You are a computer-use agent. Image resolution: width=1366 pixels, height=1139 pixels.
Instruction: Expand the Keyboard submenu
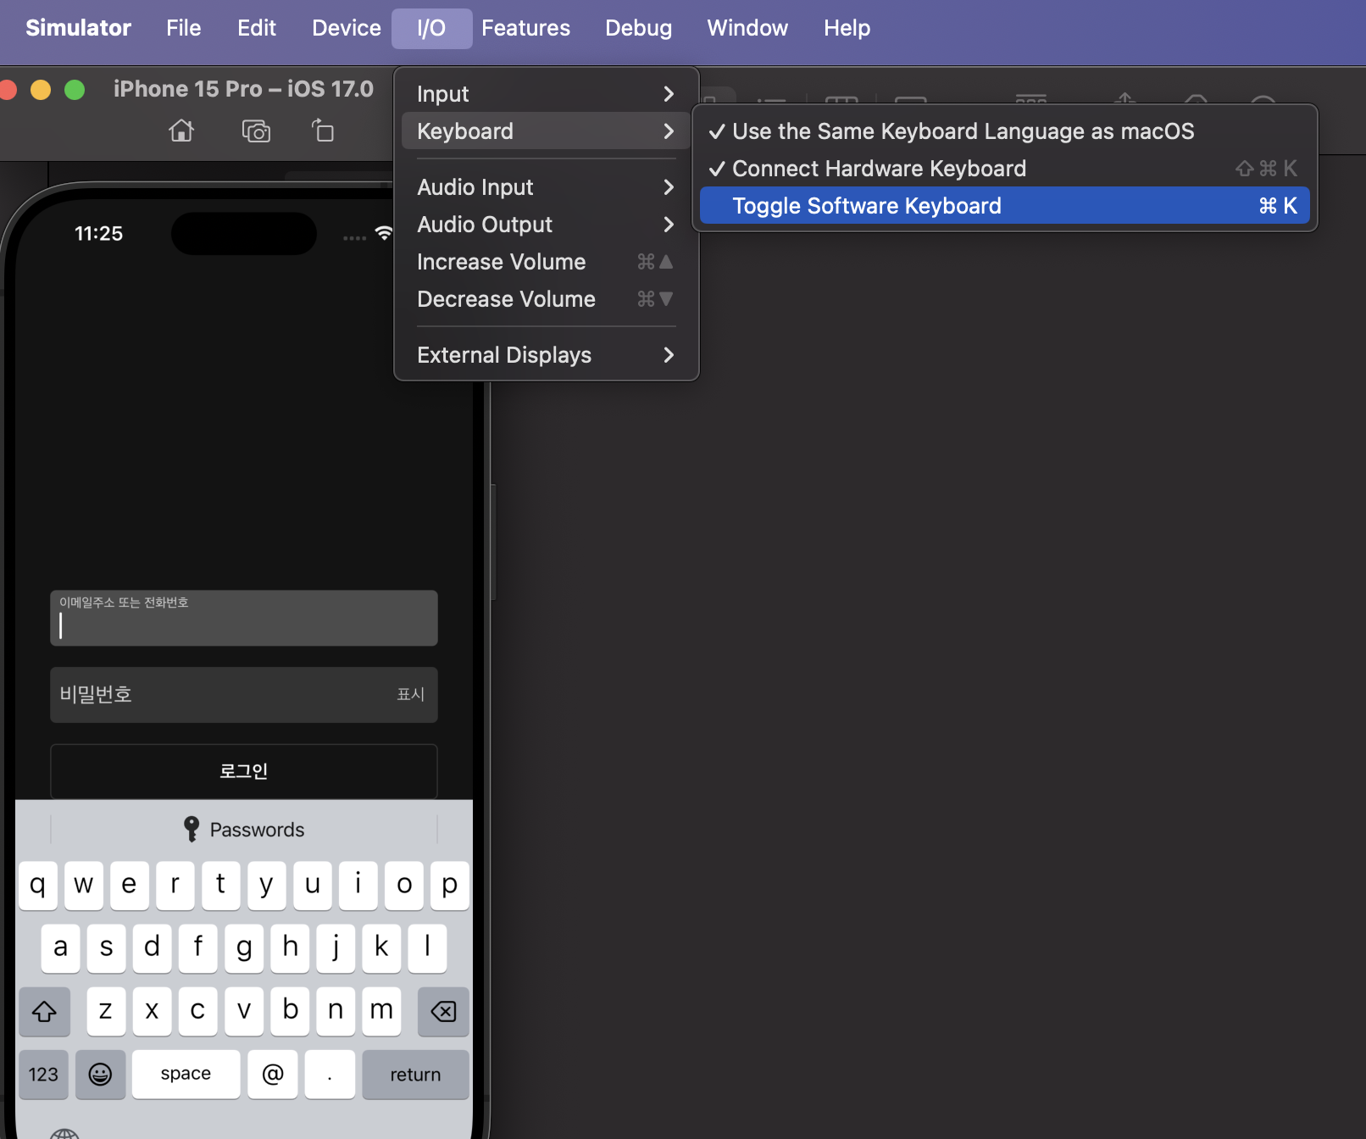click(547, 131)
